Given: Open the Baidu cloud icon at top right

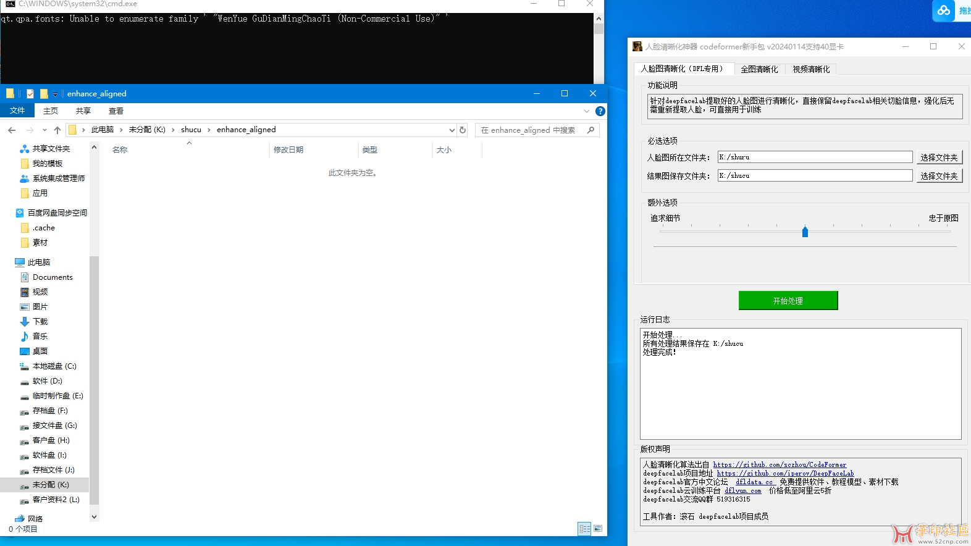Looking at the screenshot, I should pyautogui.click(x=943, y=10).
